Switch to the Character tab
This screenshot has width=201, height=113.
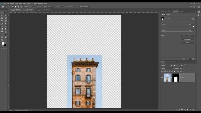click(x=182, y=11)
